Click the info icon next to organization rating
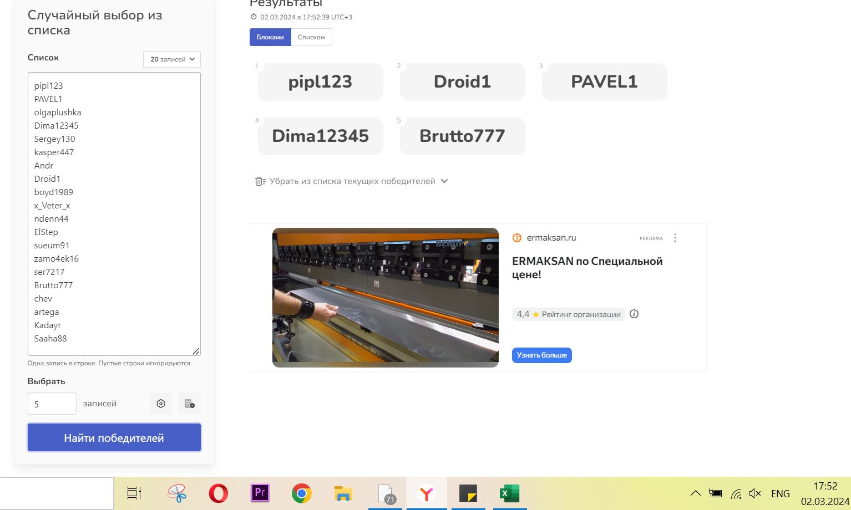Screen dimensions: 851x510 pos(634,314)
